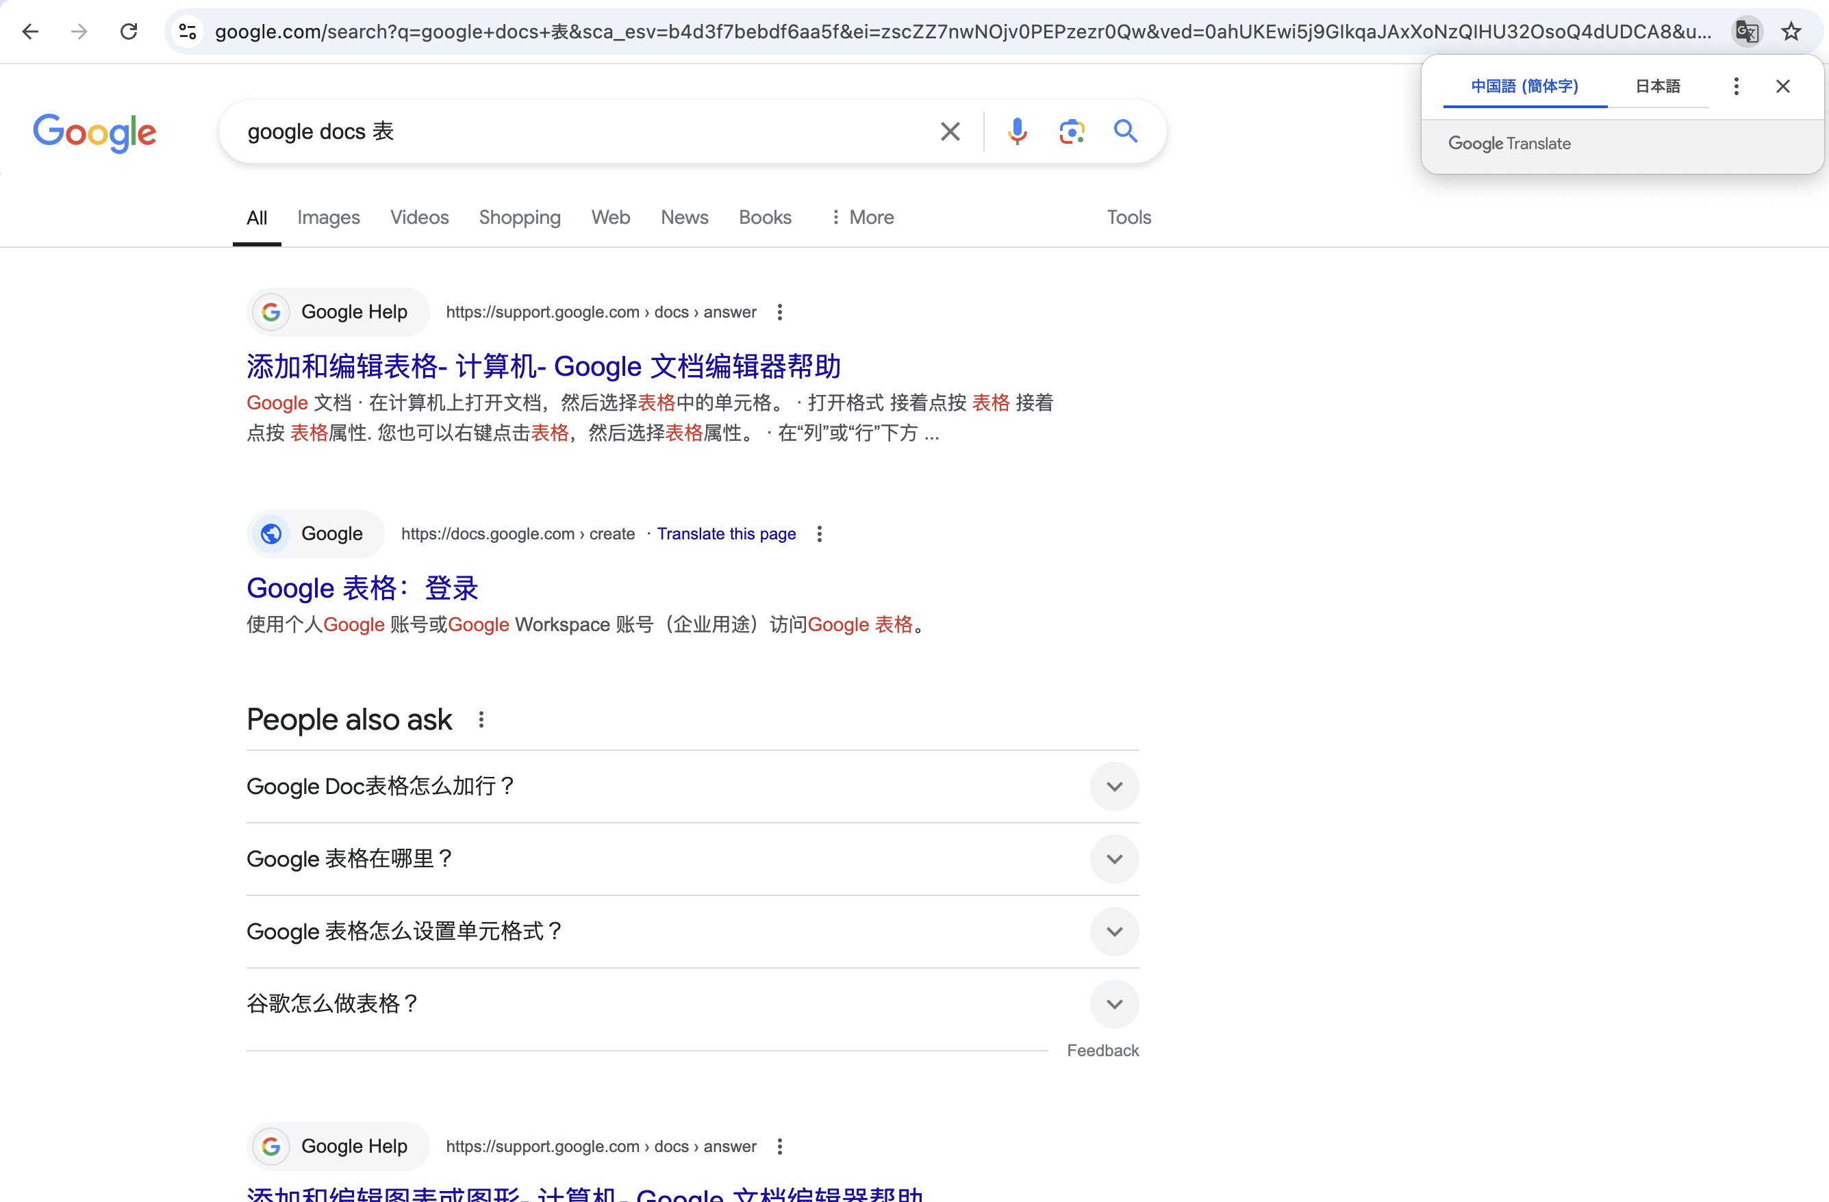The height and width of the screenshot is (1202, 1829).
Task: Open site information icon in address bar
Action: coord(188,31)
